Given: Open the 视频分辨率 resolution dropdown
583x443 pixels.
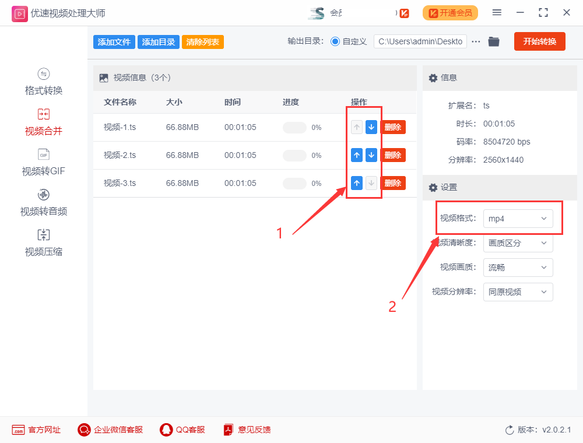Looking at the screenshot, I should (518, 292).
